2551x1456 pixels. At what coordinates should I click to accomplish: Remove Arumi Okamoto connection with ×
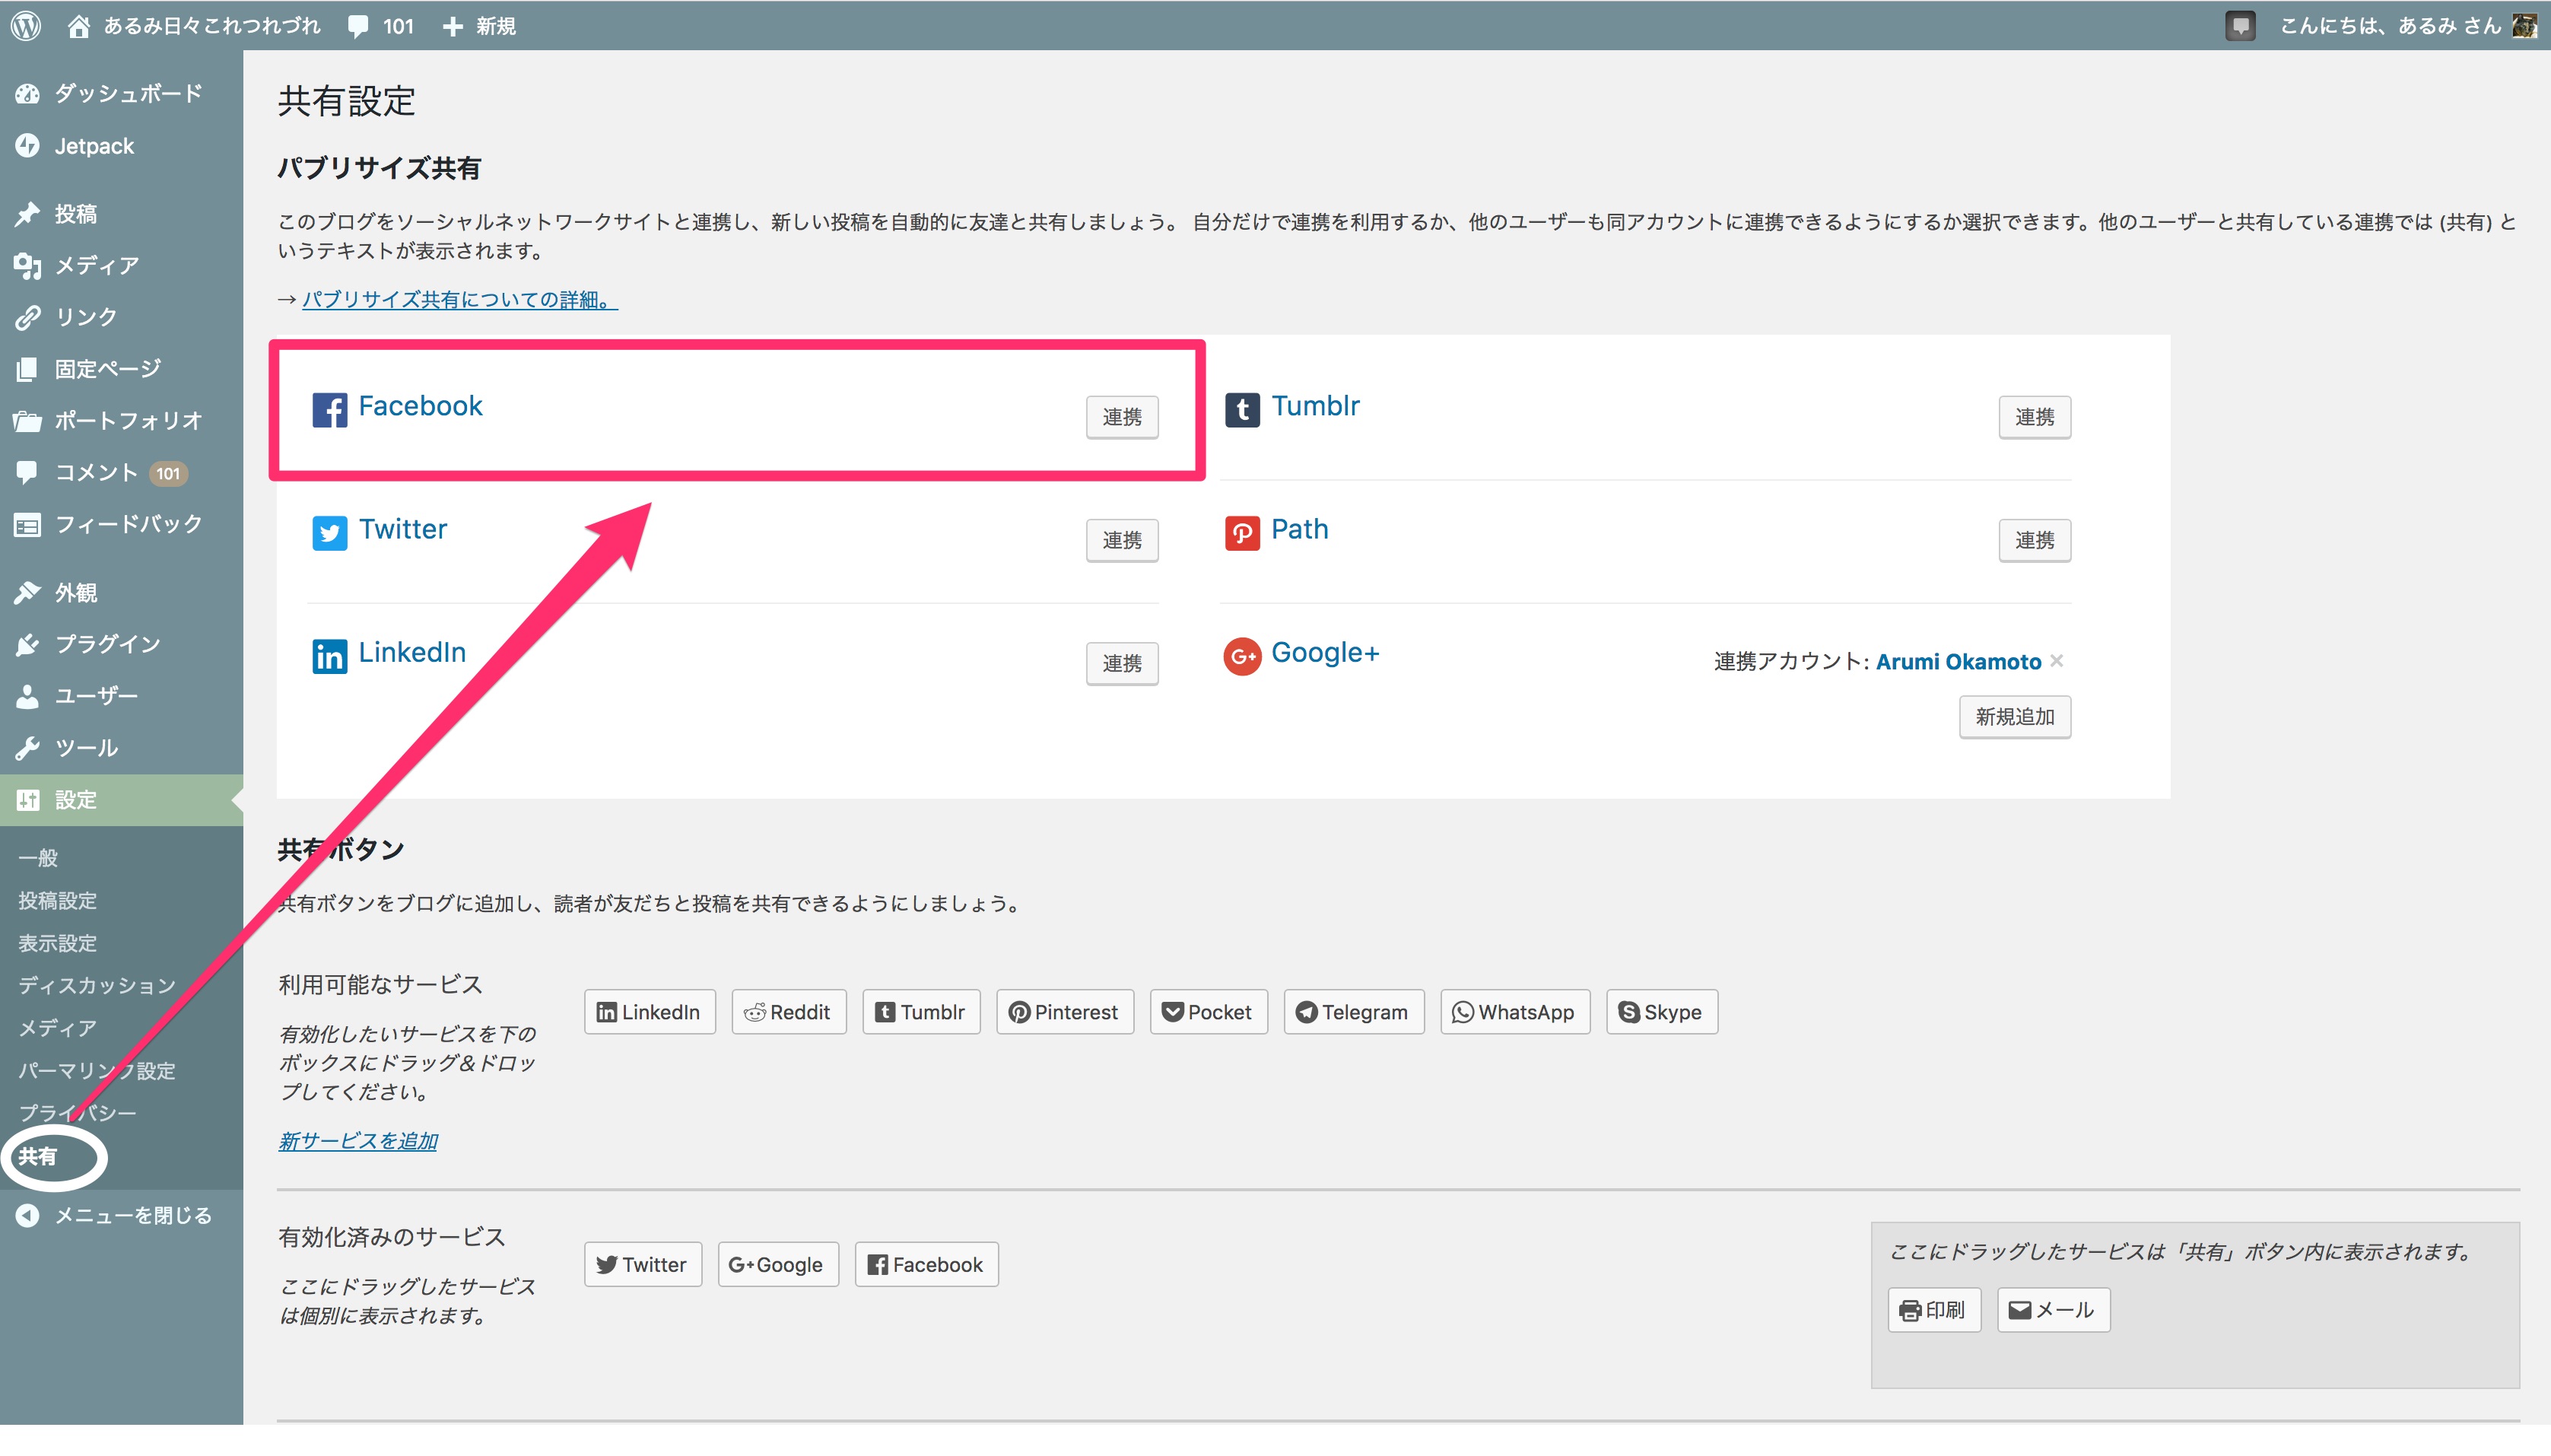(2056, 660)
